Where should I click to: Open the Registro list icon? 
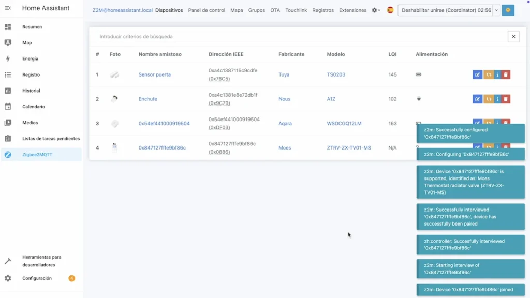8,74
